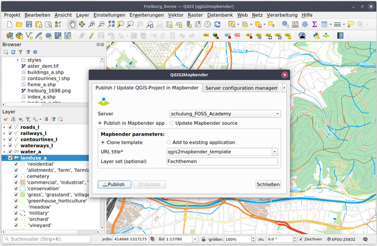Refresh the Browser panel
The height and width of the screenshot is (246, 377).
[13, 52]
